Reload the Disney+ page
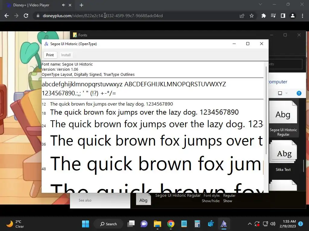This screenshot has height=231, width=309. click(26, 16)
